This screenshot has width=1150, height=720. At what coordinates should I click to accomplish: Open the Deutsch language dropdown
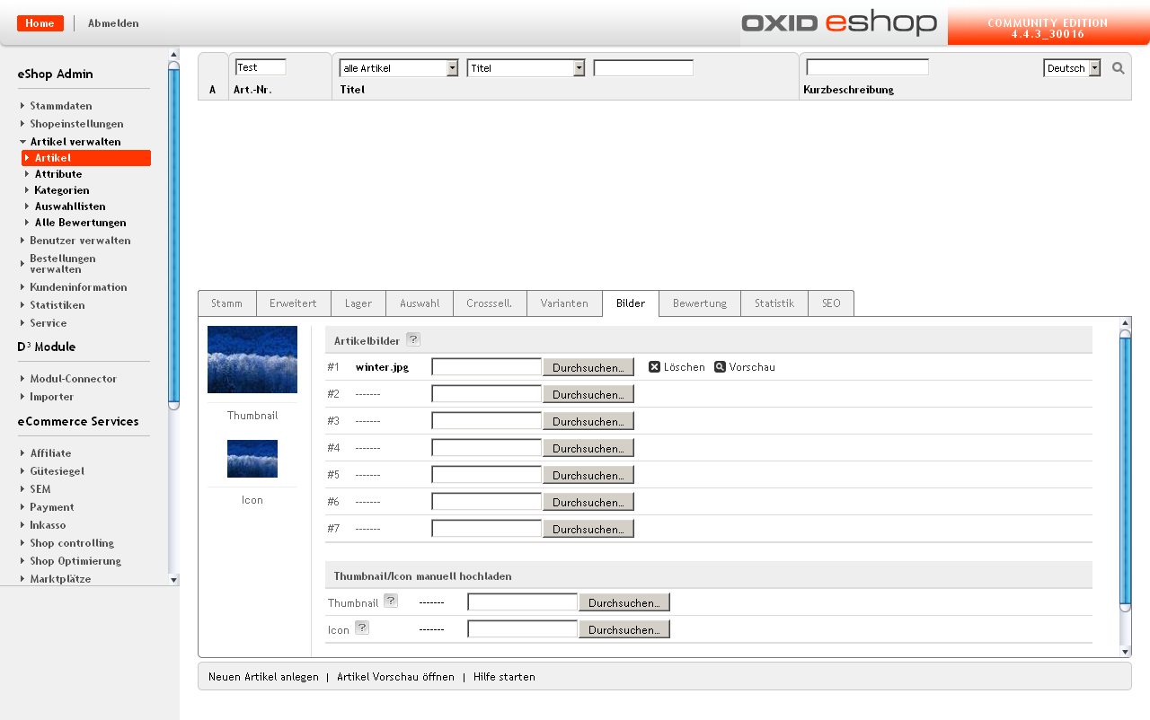click(1094, 68)
